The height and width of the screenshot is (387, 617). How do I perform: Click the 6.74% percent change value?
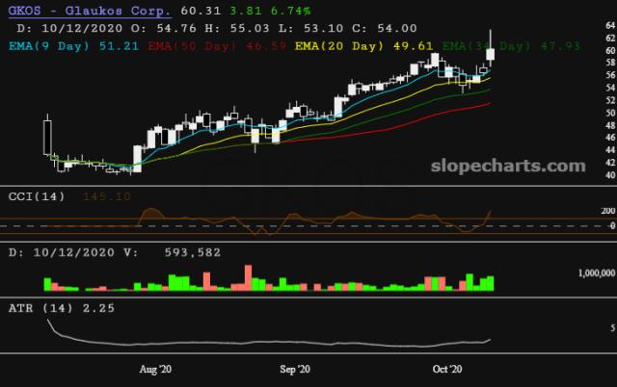(289, 12)
